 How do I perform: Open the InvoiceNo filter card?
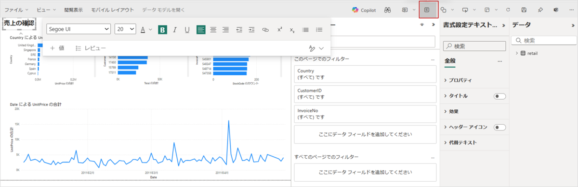tap(365, 114)
